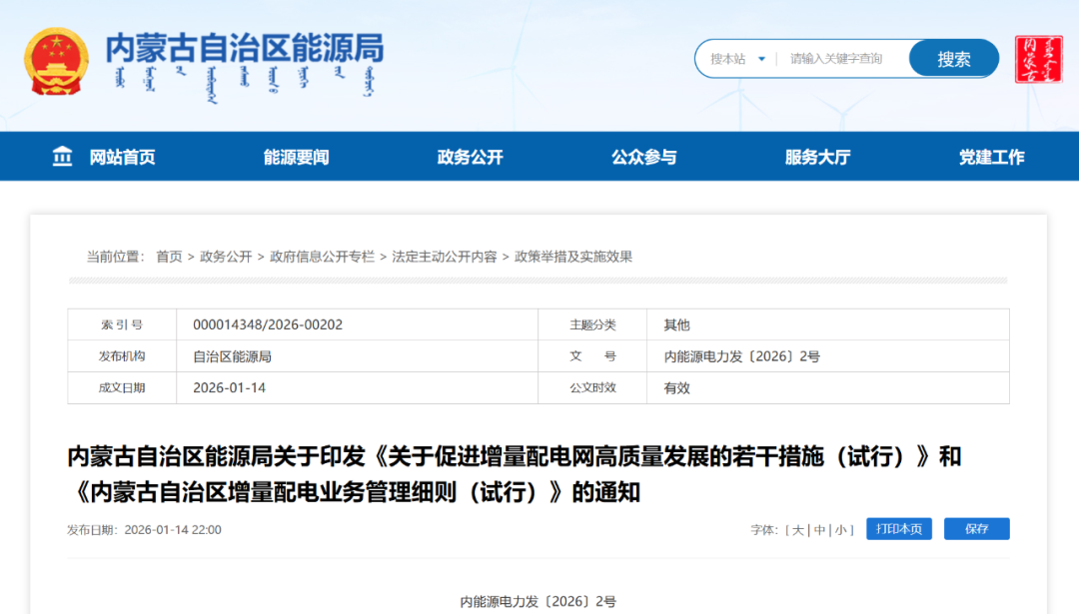Viewport: 1079px width, 614px height.
Task: Click the 搜索 search button
Action: point(953,58)
